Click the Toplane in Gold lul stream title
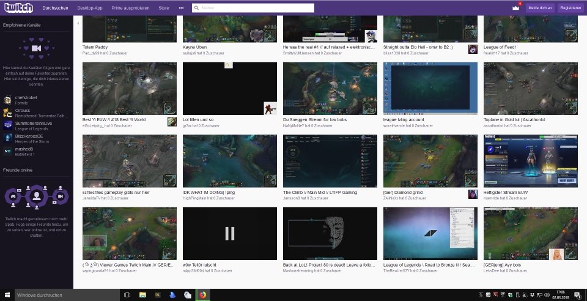587x301 pixels. click(x=514, y=120)
